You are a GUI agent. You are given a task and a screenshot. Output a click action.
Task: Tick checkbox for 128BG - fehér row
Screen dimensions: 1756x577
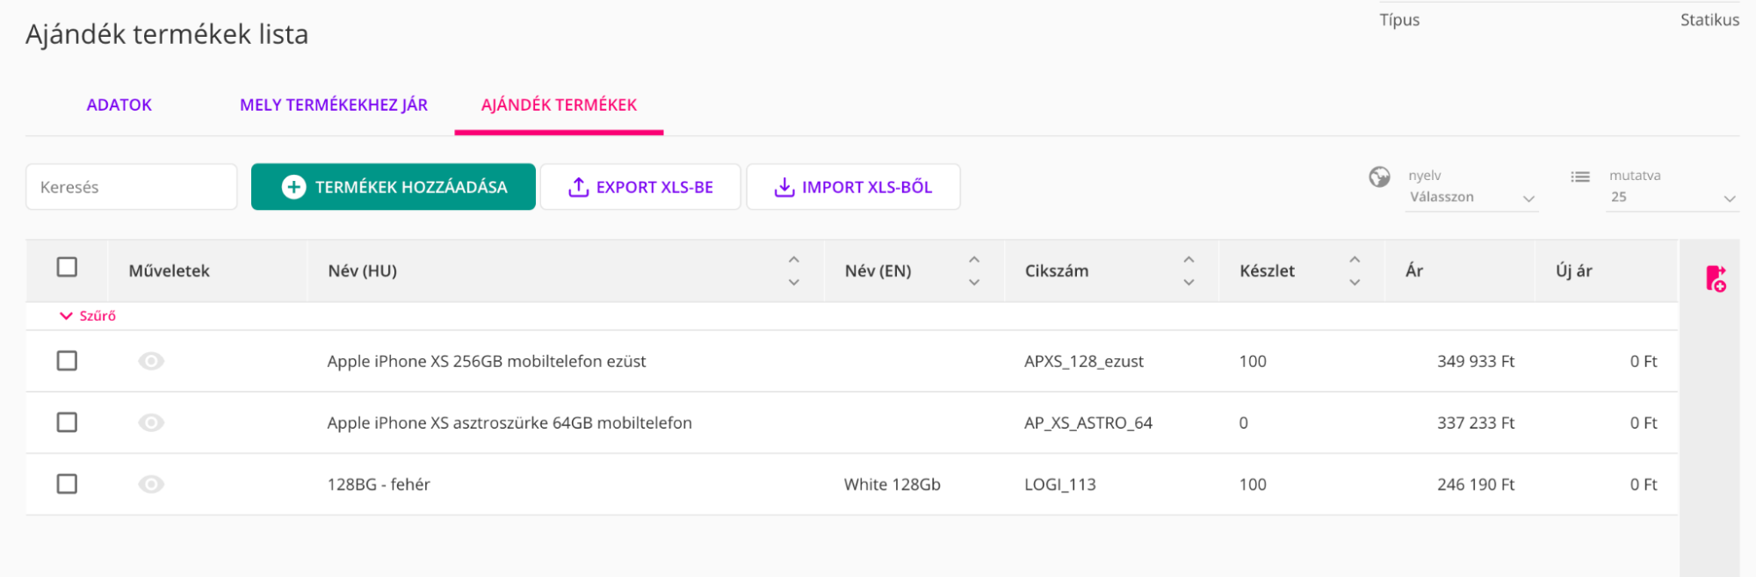[x=67, y=484]
